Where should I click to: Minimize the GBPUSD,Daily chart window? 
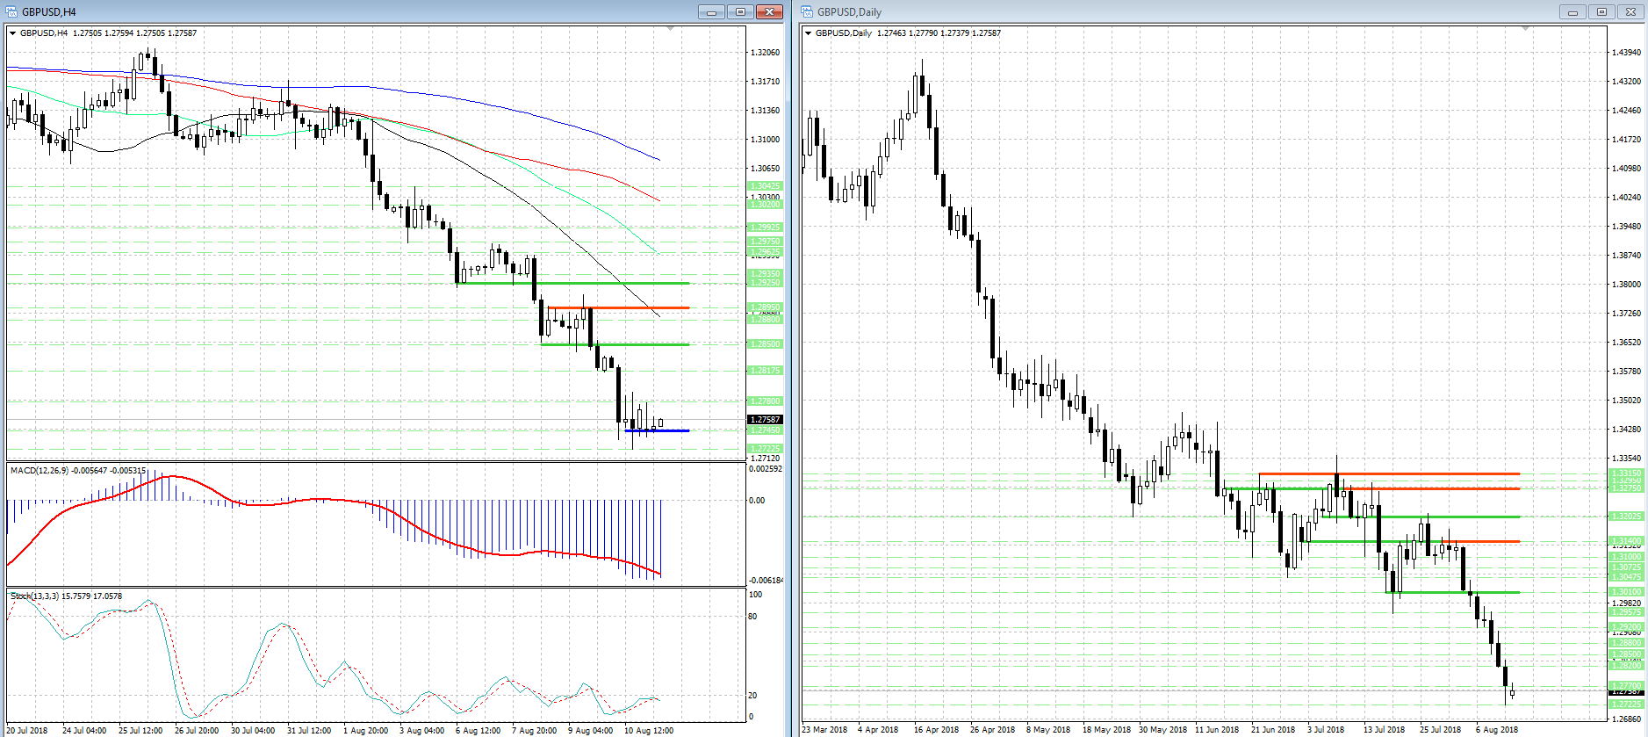[x=1572, y=11]
